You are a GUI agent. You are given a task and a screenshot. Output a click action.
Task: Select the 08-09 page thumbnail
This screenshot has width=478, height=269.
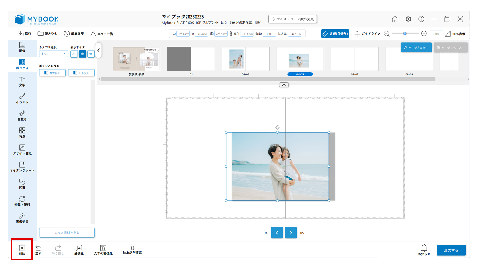pyautogui.click(x=409, y=59)
